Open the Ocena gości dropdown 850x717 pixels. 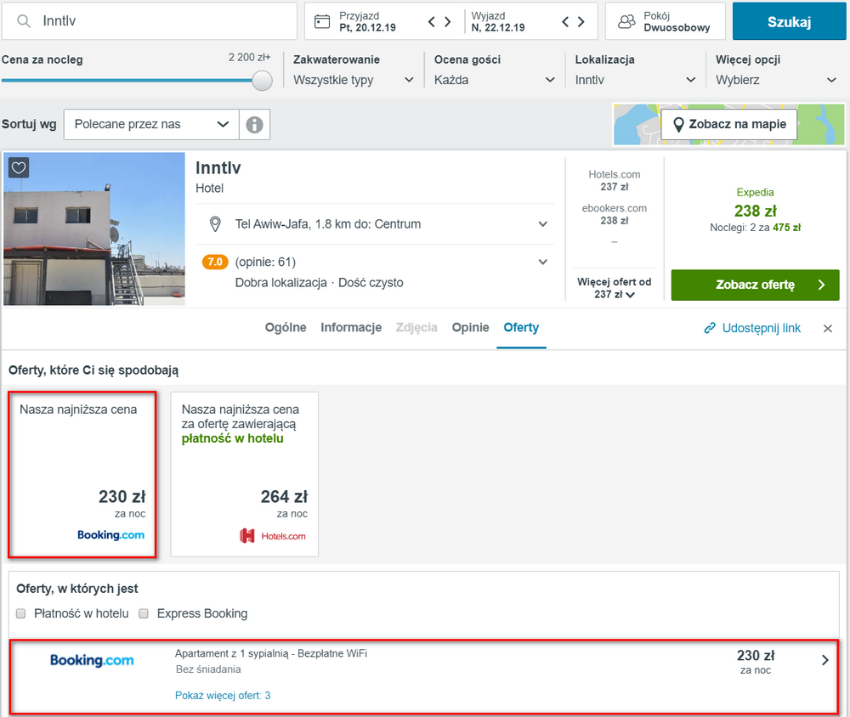click(x=495, y=80)
